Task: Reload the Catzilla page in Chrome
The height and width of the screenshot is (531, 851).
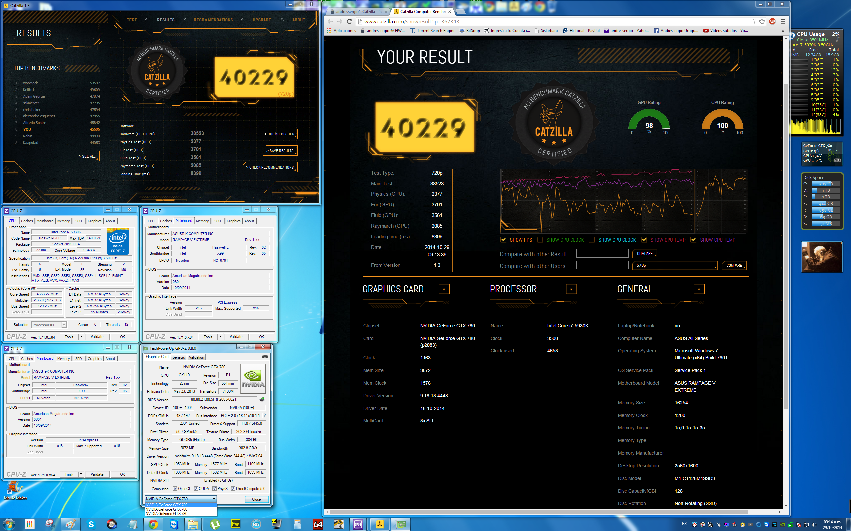Action: point(350,22)
